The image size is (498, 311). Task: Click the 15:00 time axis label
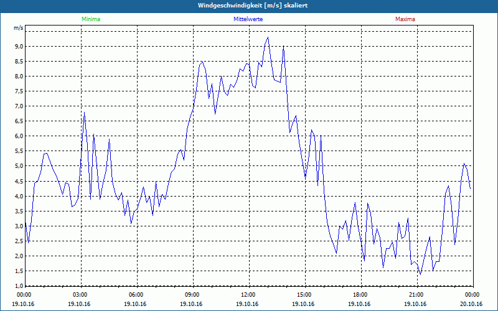pos(305,295)
